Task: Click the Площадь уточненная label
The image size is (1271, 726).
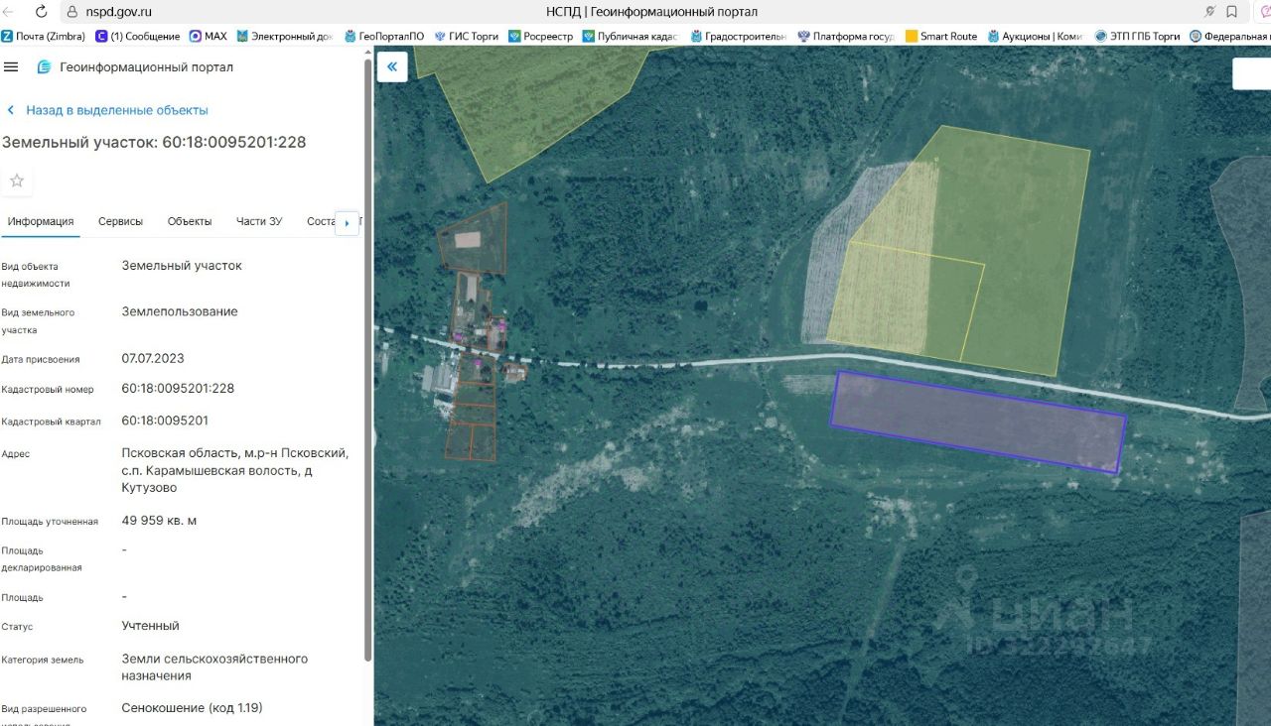Action: (50, 522)
